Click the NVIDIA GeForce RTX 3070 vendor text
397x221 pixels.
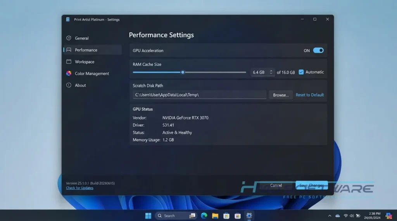point(185,118)
